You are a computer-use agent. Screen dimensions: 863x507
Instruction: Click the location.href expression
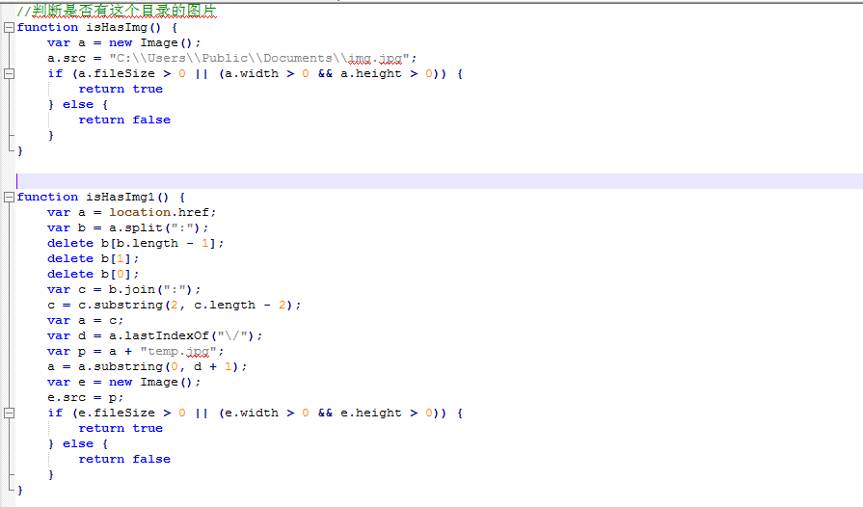click(159, 212)
